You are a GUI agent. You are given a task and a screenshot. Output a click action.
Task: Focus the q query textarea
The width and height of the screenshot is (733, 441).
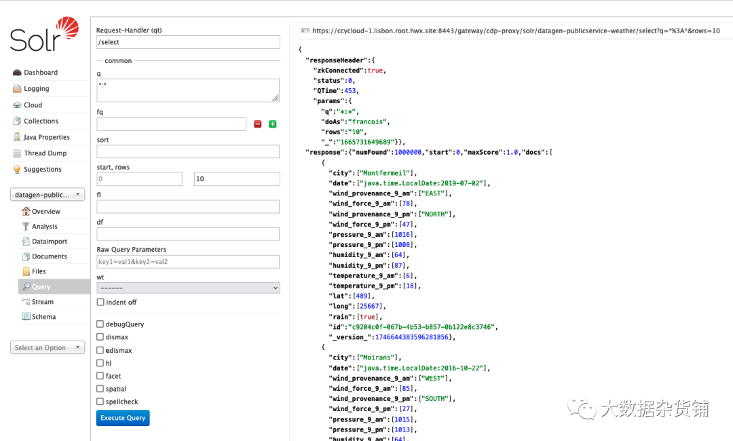click(x=188, y=90)
